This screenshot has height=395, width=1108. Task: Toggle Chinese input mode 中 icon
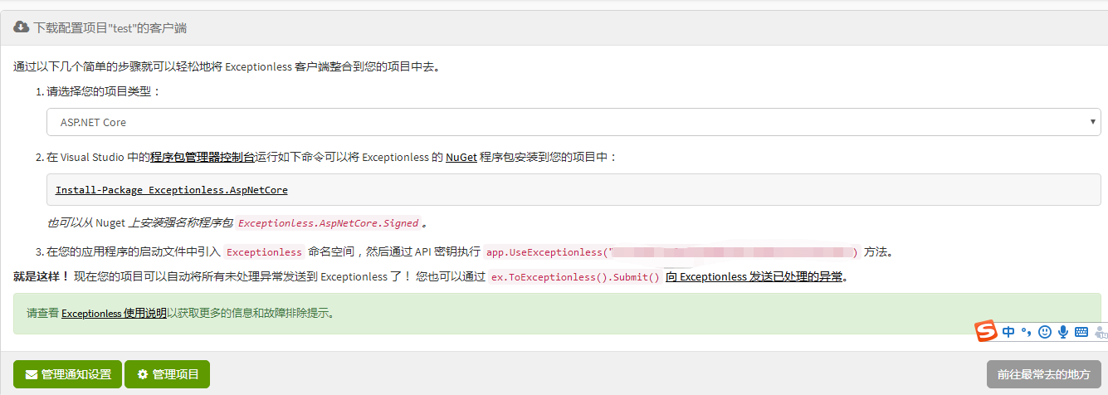pyautogui.click(x=1008, y=332)
